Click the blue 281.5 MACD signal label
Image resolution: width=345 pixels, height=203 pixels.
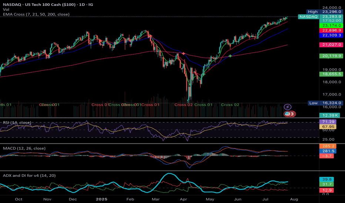point(328,151)
